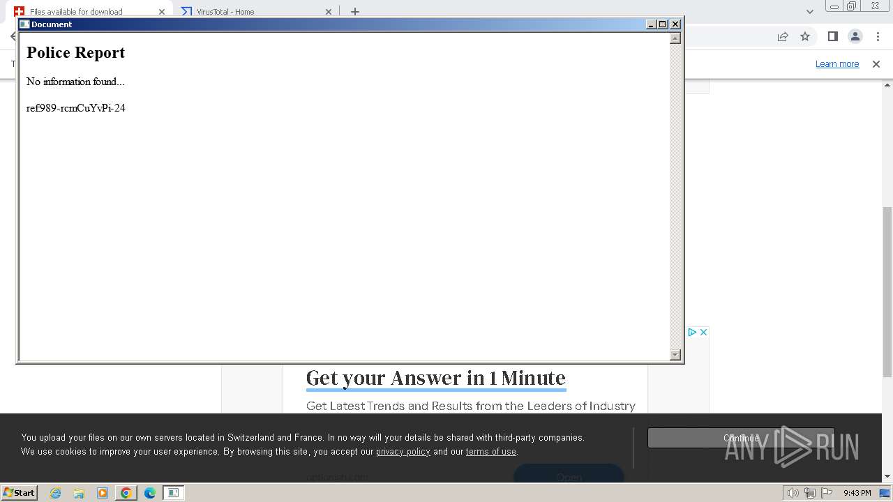Open Microsoft Edge from the taskbar
The width and height of the screenshot is (893, 502).
tap(150, 493)
